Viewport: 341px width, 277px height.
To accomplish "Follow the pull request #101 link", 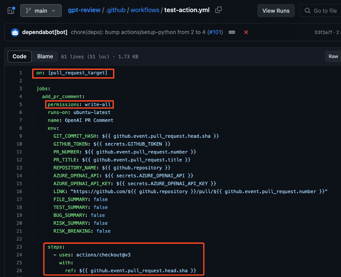I will (x=215, y=32).
